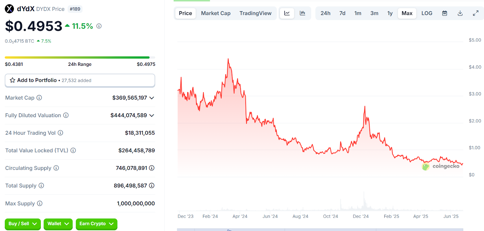Open Buy / Sell dropdown
This screenshot has height=231, width=484.
point(23,224)
